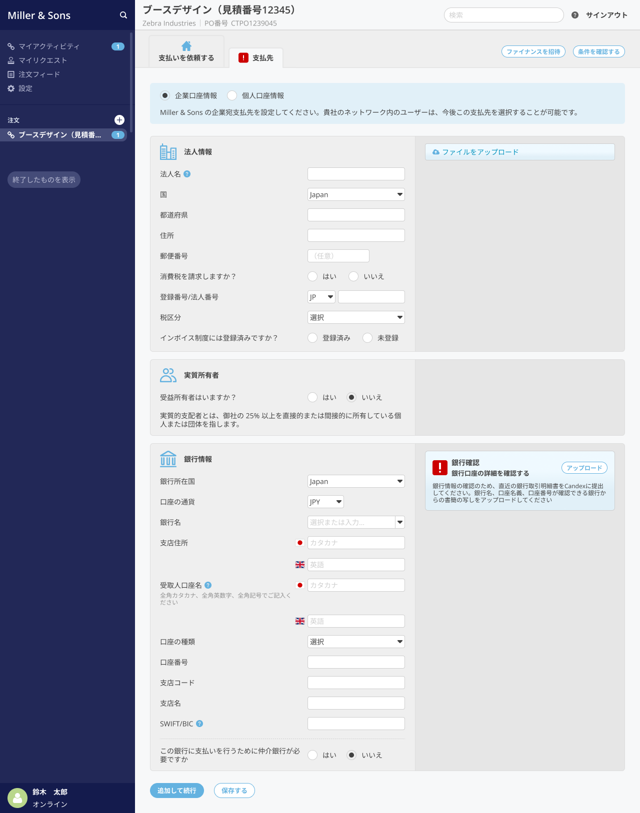Screen dimensions: 640x813
Task: Click 保存する button
Action: tap(234, 791)
